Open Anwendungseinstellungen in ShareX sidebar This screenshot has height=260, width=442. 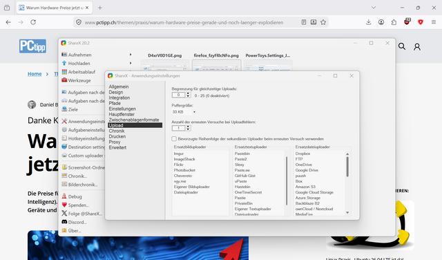[x=83, y=122]
